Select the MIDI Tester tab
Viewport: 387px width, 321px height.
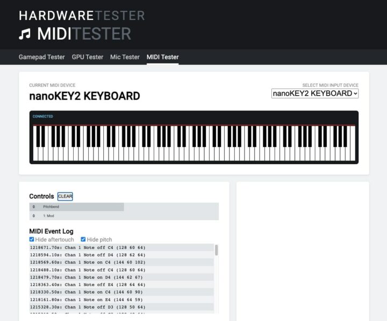162,57
